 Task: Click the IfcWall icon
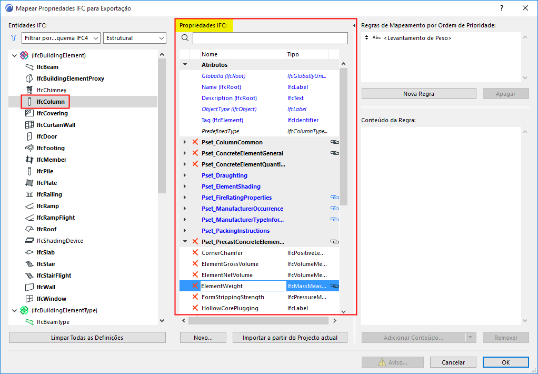[x=29, y=287]
